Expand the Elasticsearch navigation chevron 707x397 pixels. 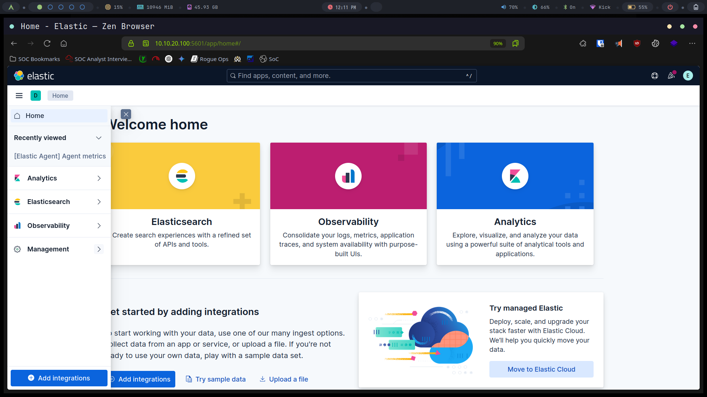(x=99, y=202)
